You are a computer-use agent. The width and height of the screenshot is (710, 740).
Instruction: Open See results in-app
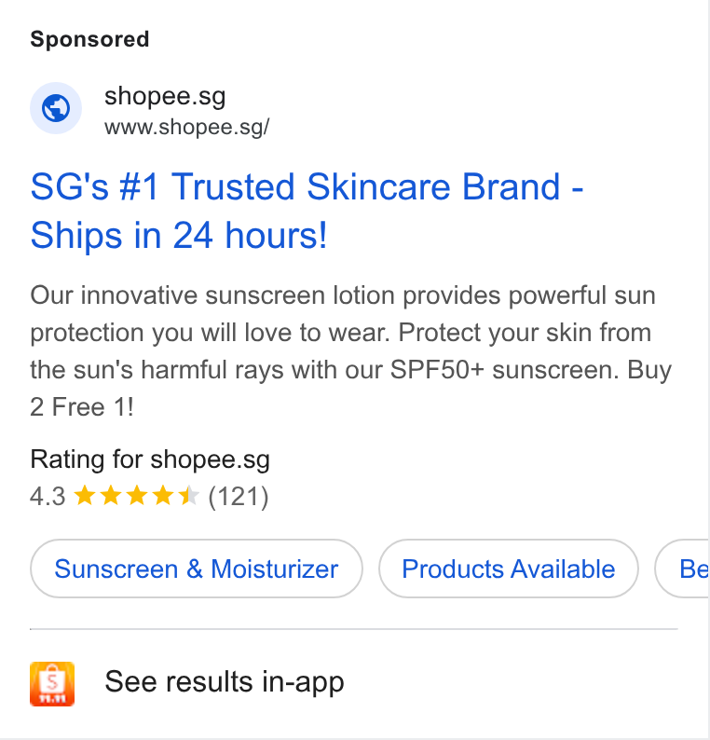[x=225, y=682]
